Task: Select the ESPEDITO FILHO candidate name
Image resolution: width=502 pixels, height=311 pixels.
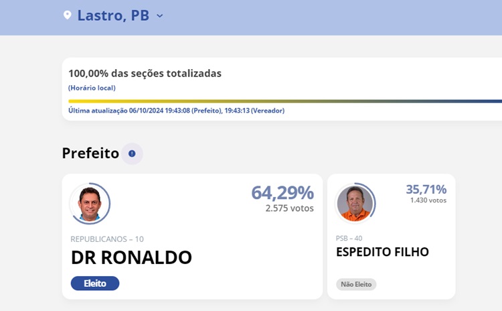Action: [x=382, y=252]
